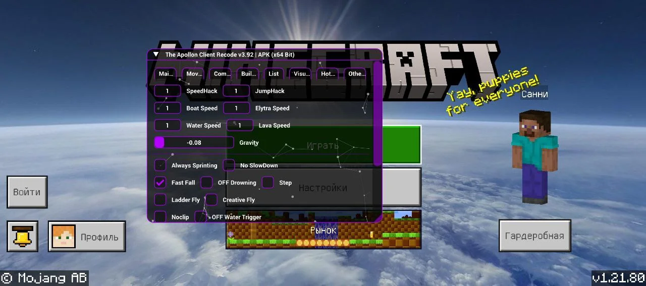Click the mod menu vertical scrollbar
Viewport: 646px width, 286px height.
point(378,113)
